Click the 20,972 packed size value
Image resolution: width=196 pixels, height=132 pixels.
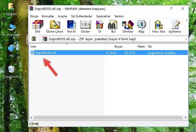[x=130, y=53]
